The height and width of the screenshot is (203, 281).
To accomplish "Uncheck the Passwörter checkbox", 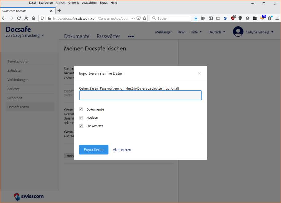I will click(x=81, y=126).
